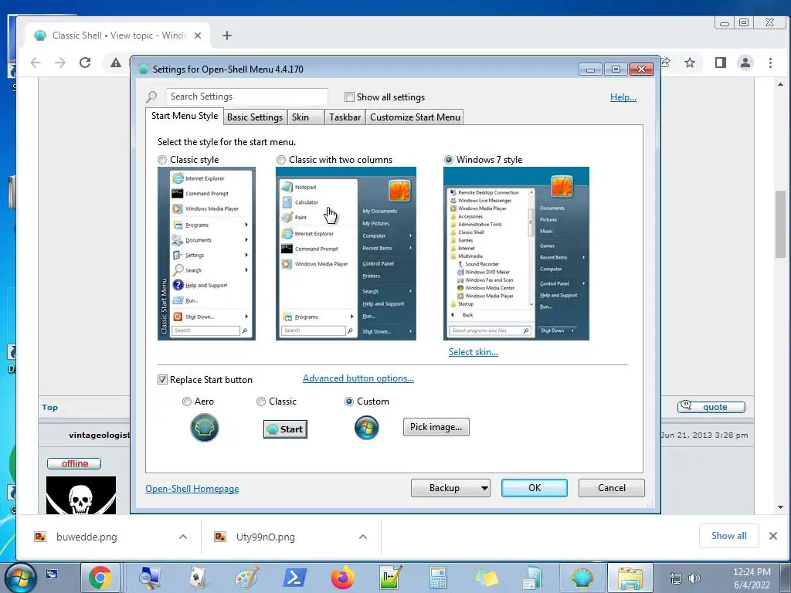The width and height of the screenshot is (791, 593).
Task: Click Chrome forward arrow
Action: pos(60,63)
